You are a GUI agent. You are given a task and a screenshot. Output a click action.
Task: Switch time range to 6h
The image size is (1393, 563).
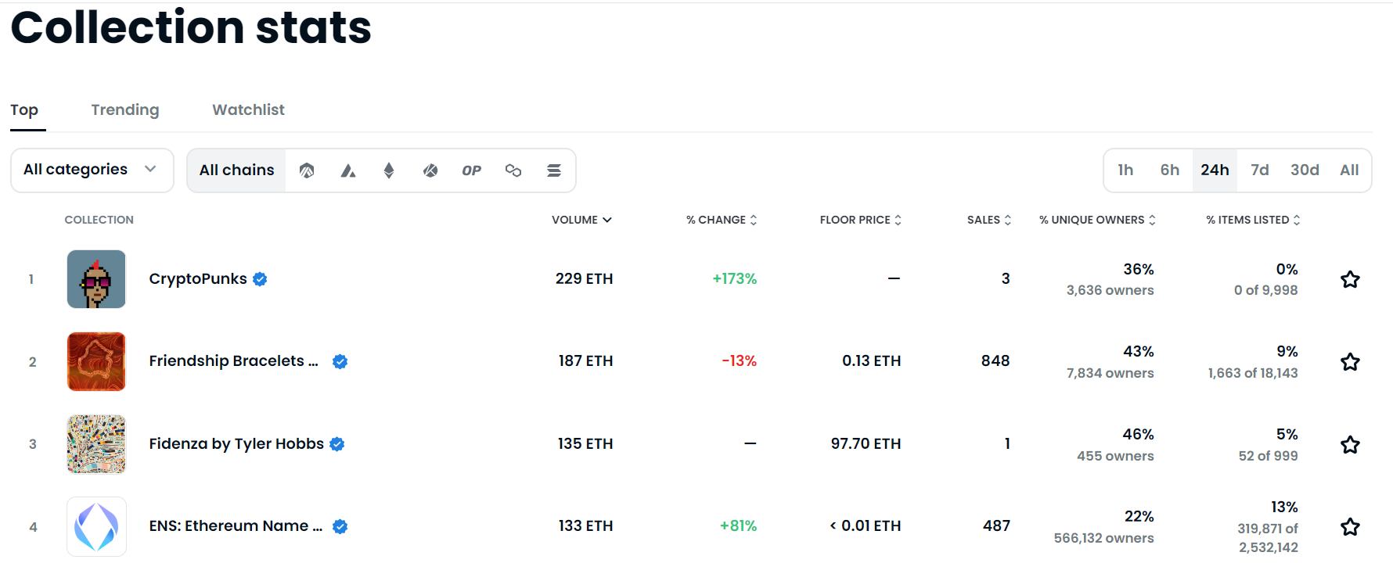click(x=1170, y=170)
